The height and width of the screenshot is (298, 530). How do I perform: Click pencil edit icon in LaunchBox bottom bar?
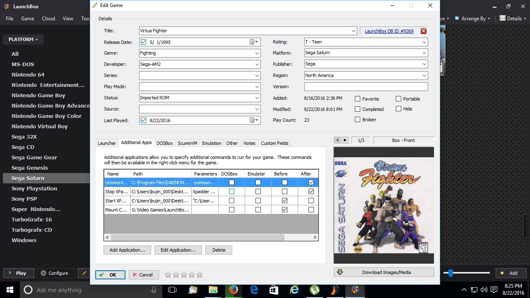pos(84,273)
